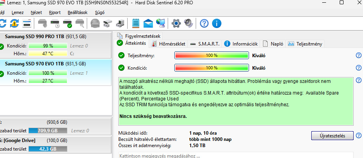
Task: Select the Áttekintés tab
Action: (132, 43)
